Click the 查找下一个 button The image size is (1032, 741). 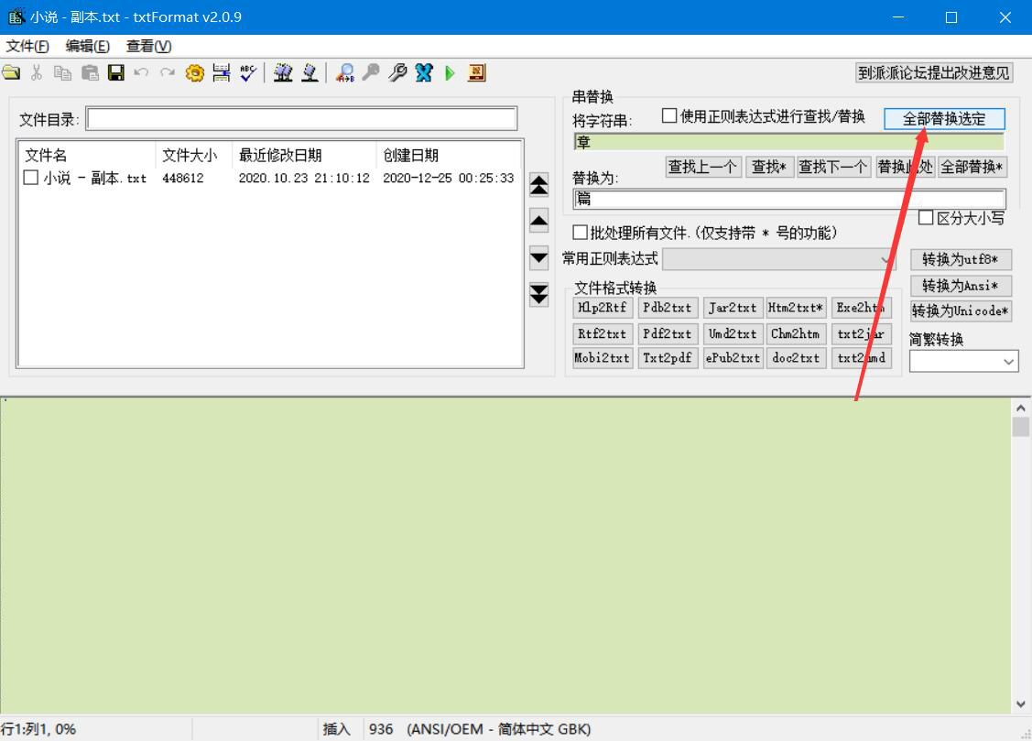click(x=833, y=167)
